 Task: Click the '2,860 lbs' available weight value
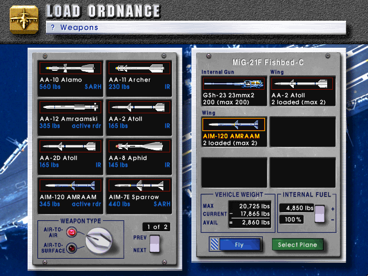coord(256,223)
